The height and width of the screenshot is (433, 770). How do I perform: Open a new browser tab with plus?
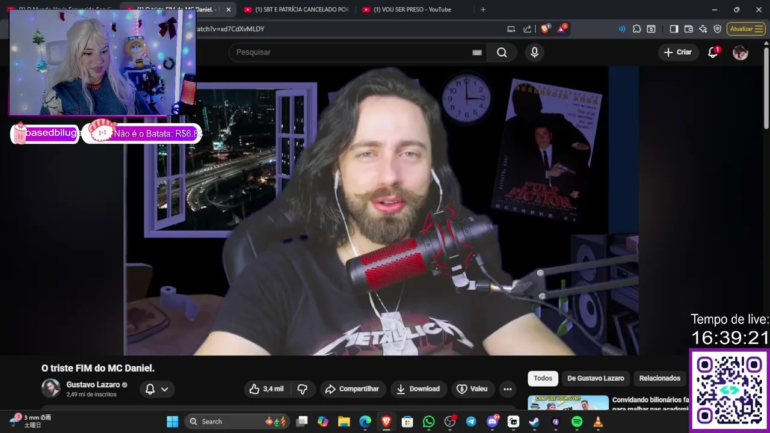pyautogui.click(x=482, y=10)
